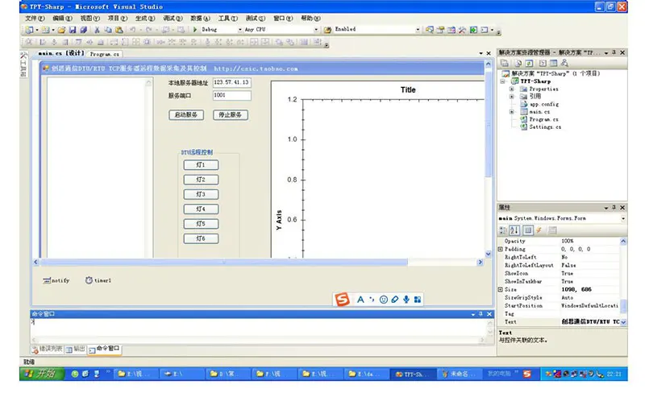This screenshot has height=393, width=645.
Task: Click Show All Files in Solution Explorer
Action: coord(518,63)
